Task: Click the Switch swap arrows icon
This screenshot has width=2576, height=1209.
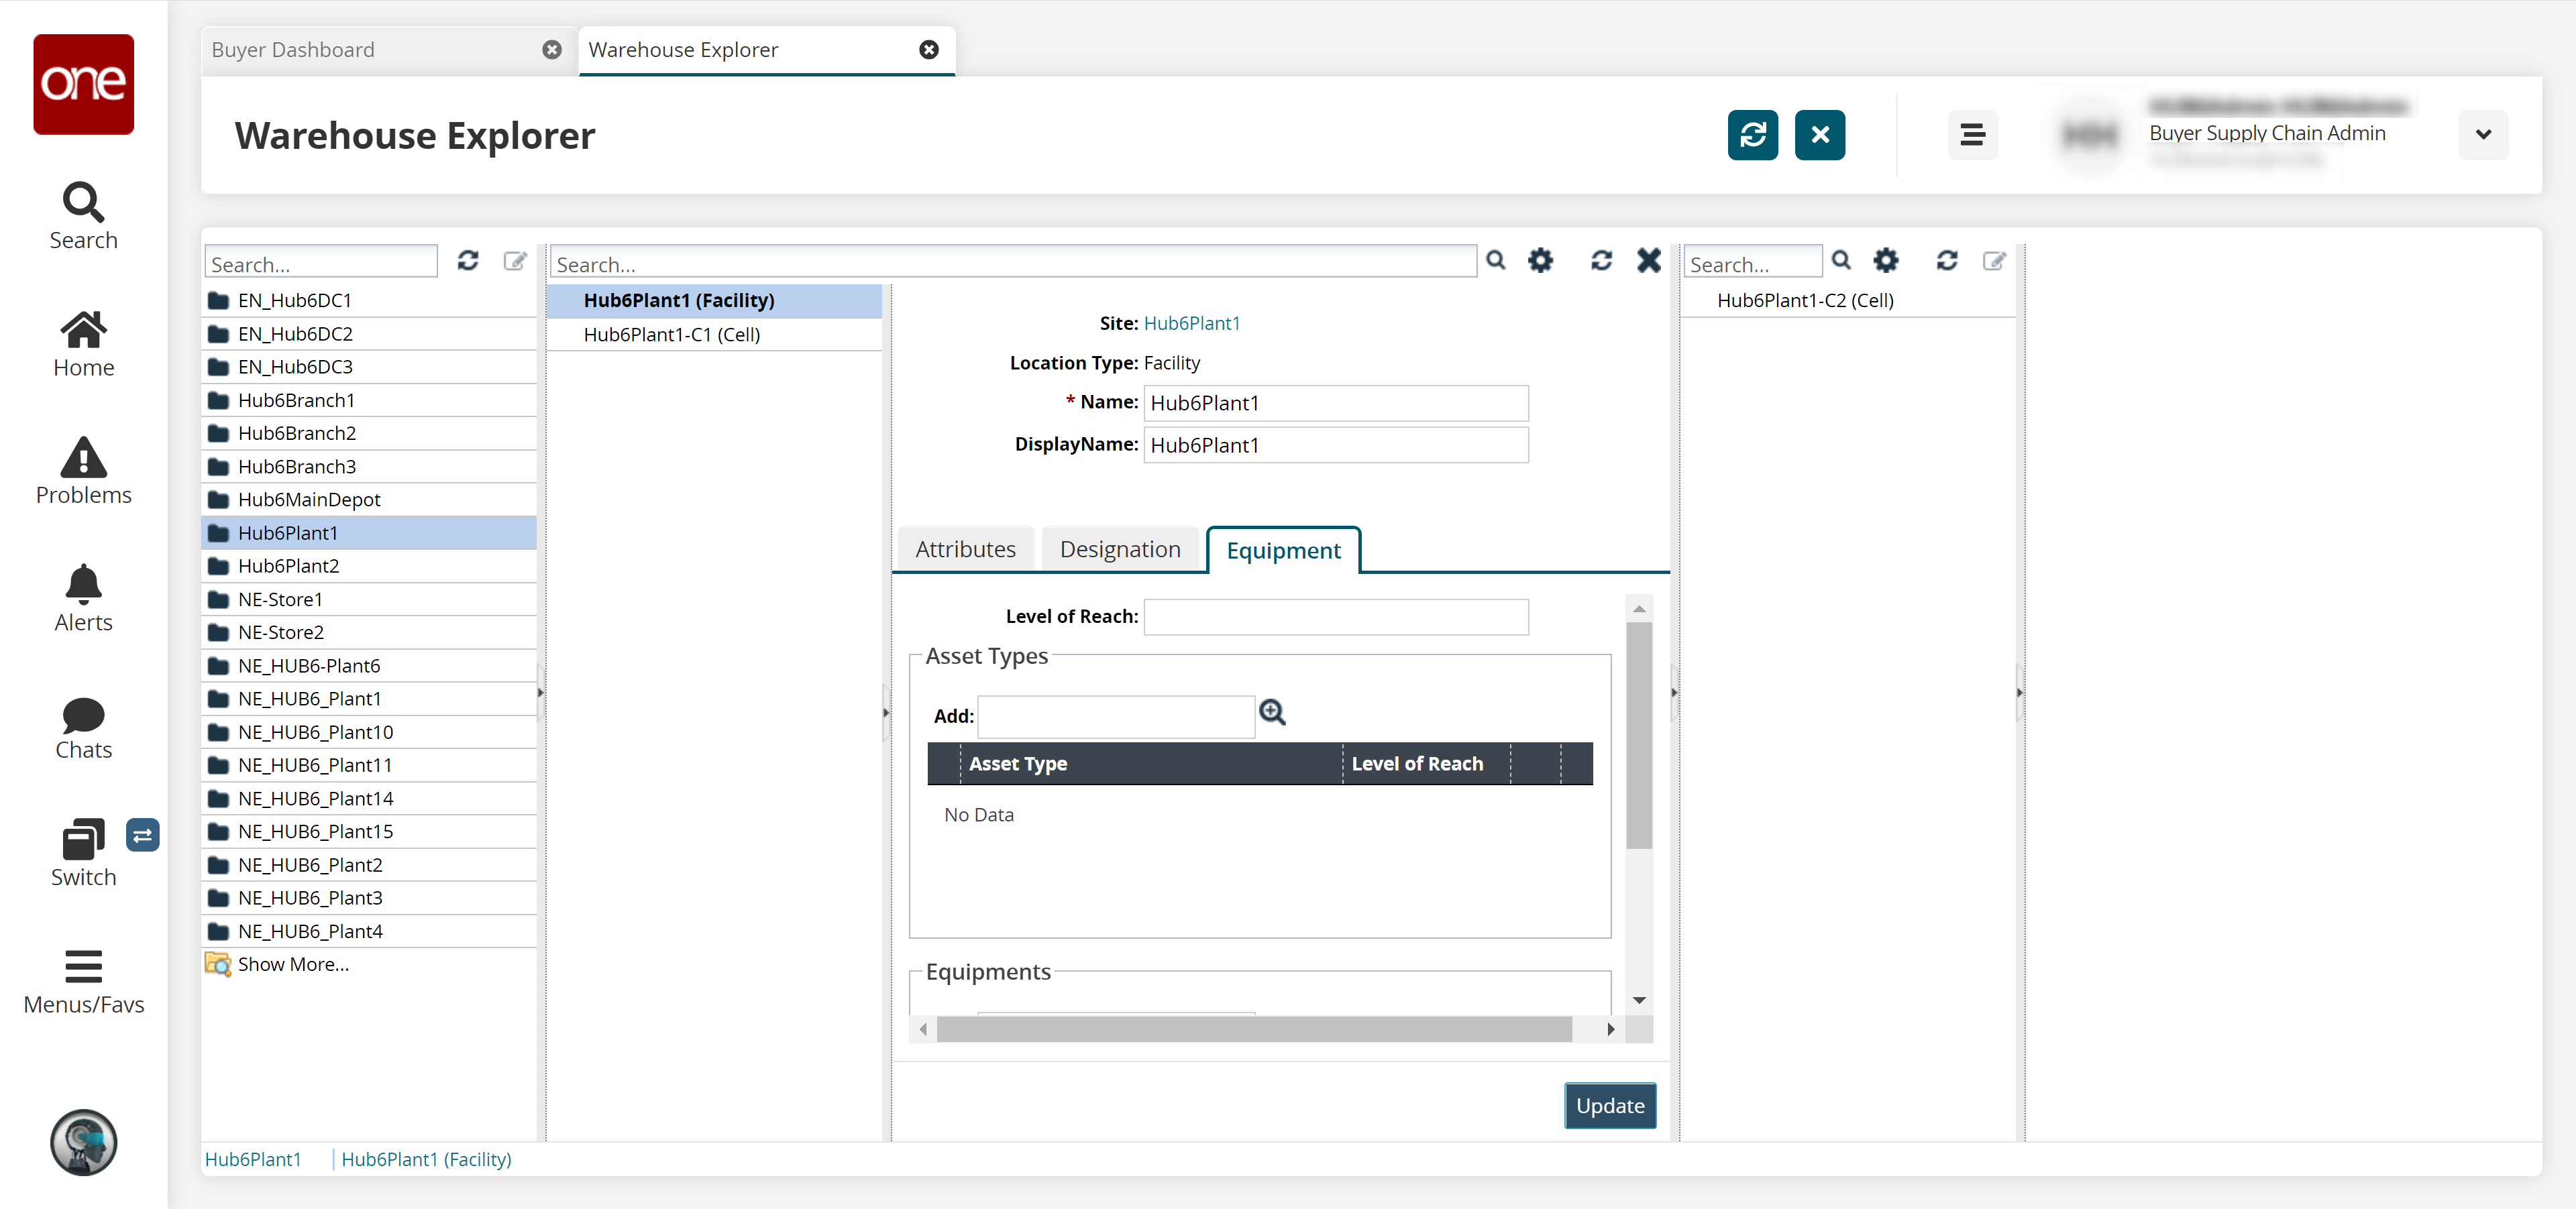Action: click(142, 836)
